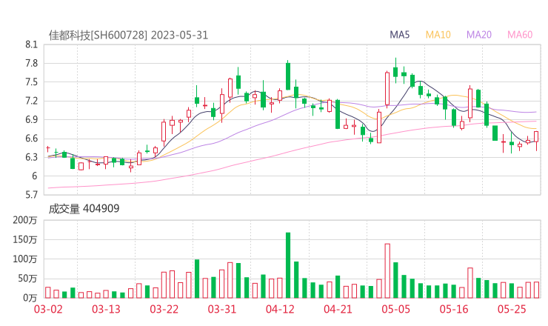548x326 pixels.
Task: Click the 05-05 date axis label
Action: pyautogui.click(x=396, y=309)
